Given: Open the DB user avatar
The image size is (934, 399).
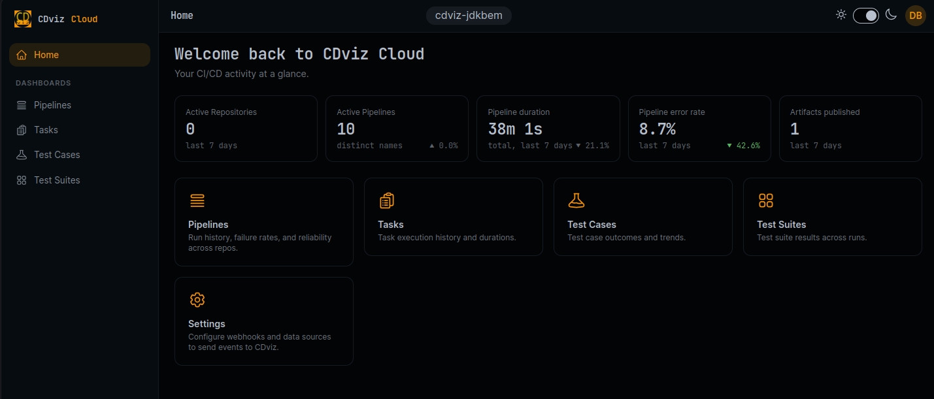Looking at the screenshot, I should [x=916, y=16].
